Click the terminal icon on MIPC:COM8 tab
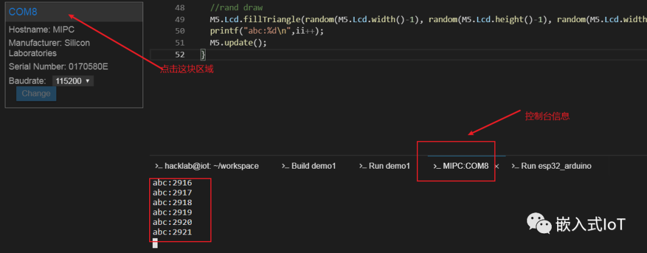The image size is (647, 253). [437, 166]
